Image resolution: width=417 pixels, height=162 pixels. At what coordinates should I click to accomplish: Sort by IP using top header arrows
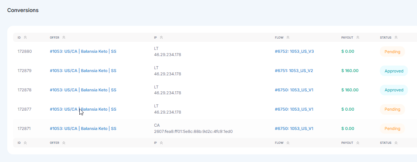click(x=162, y=37)
